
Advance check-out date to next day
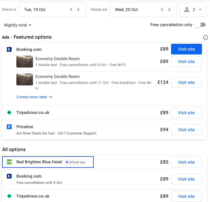click(169, 10)
